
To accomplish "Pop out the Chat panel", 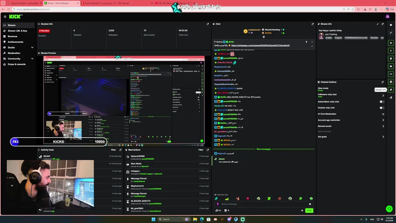I will pos(312,24).
